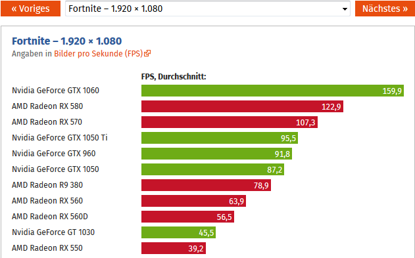The width and height of the screenshot is (415, 258).
Task: Open the Bilder pro Sekunde (FPS) link
Action: 99,54
